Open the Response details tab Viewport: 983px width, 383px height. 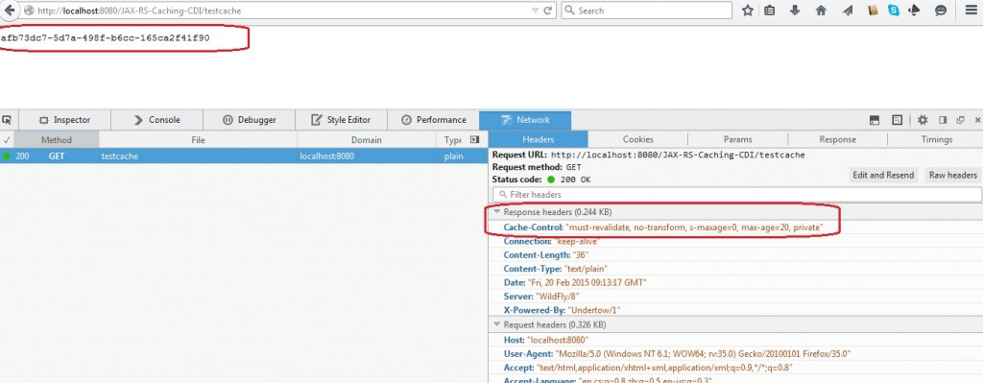point(837,139)
